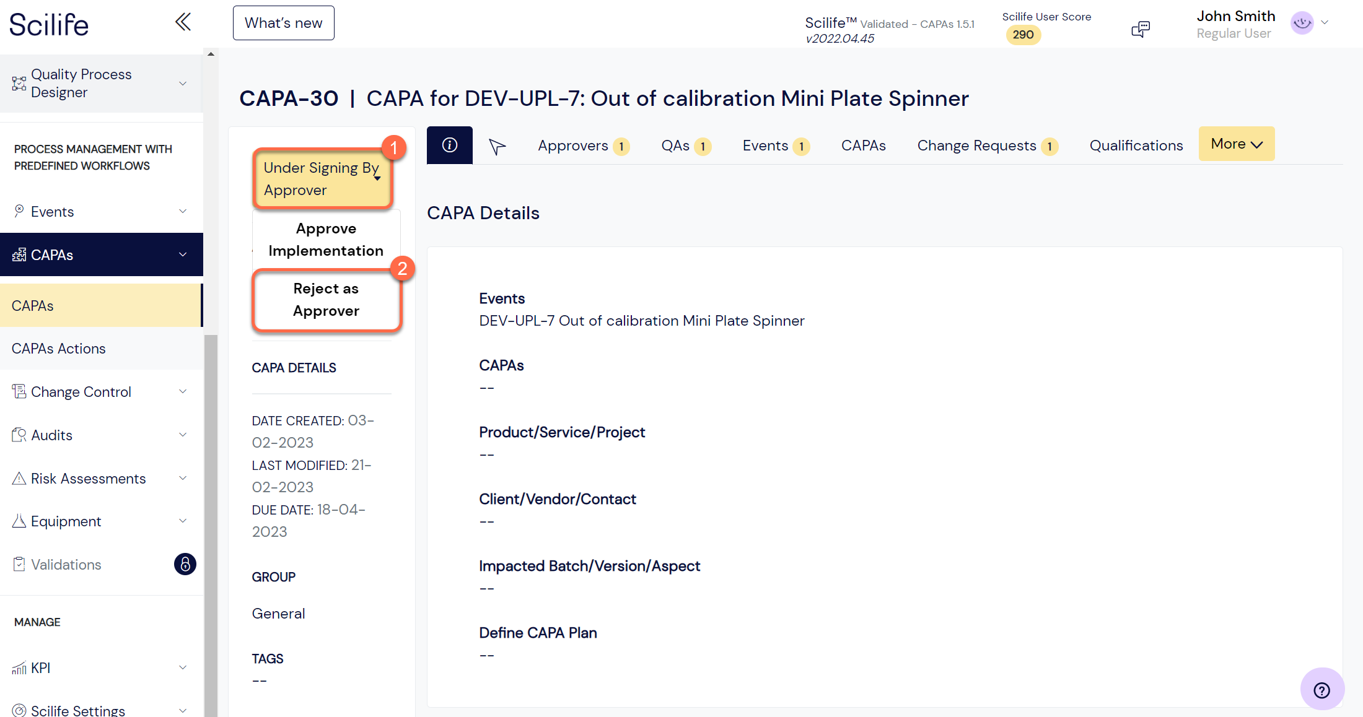Open CAPAs list in sidebar
This screenshot has width=1363, height=717.
coord(101,305)
